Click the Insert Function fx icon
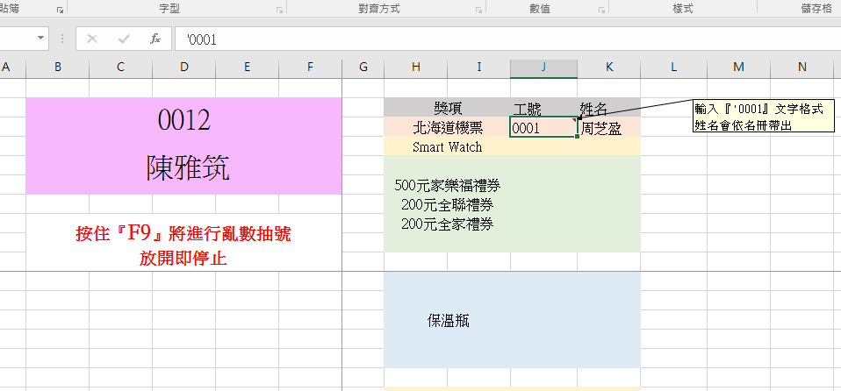Screen dimensions: 841x391 click(x=155, y=39)
